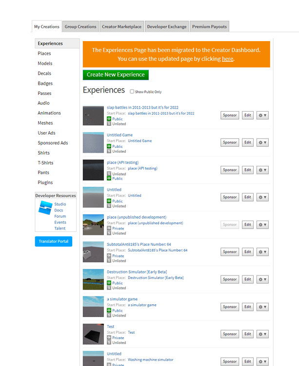
Task: Open the Premium Payouts tab
Action: (x=209, y=26)
